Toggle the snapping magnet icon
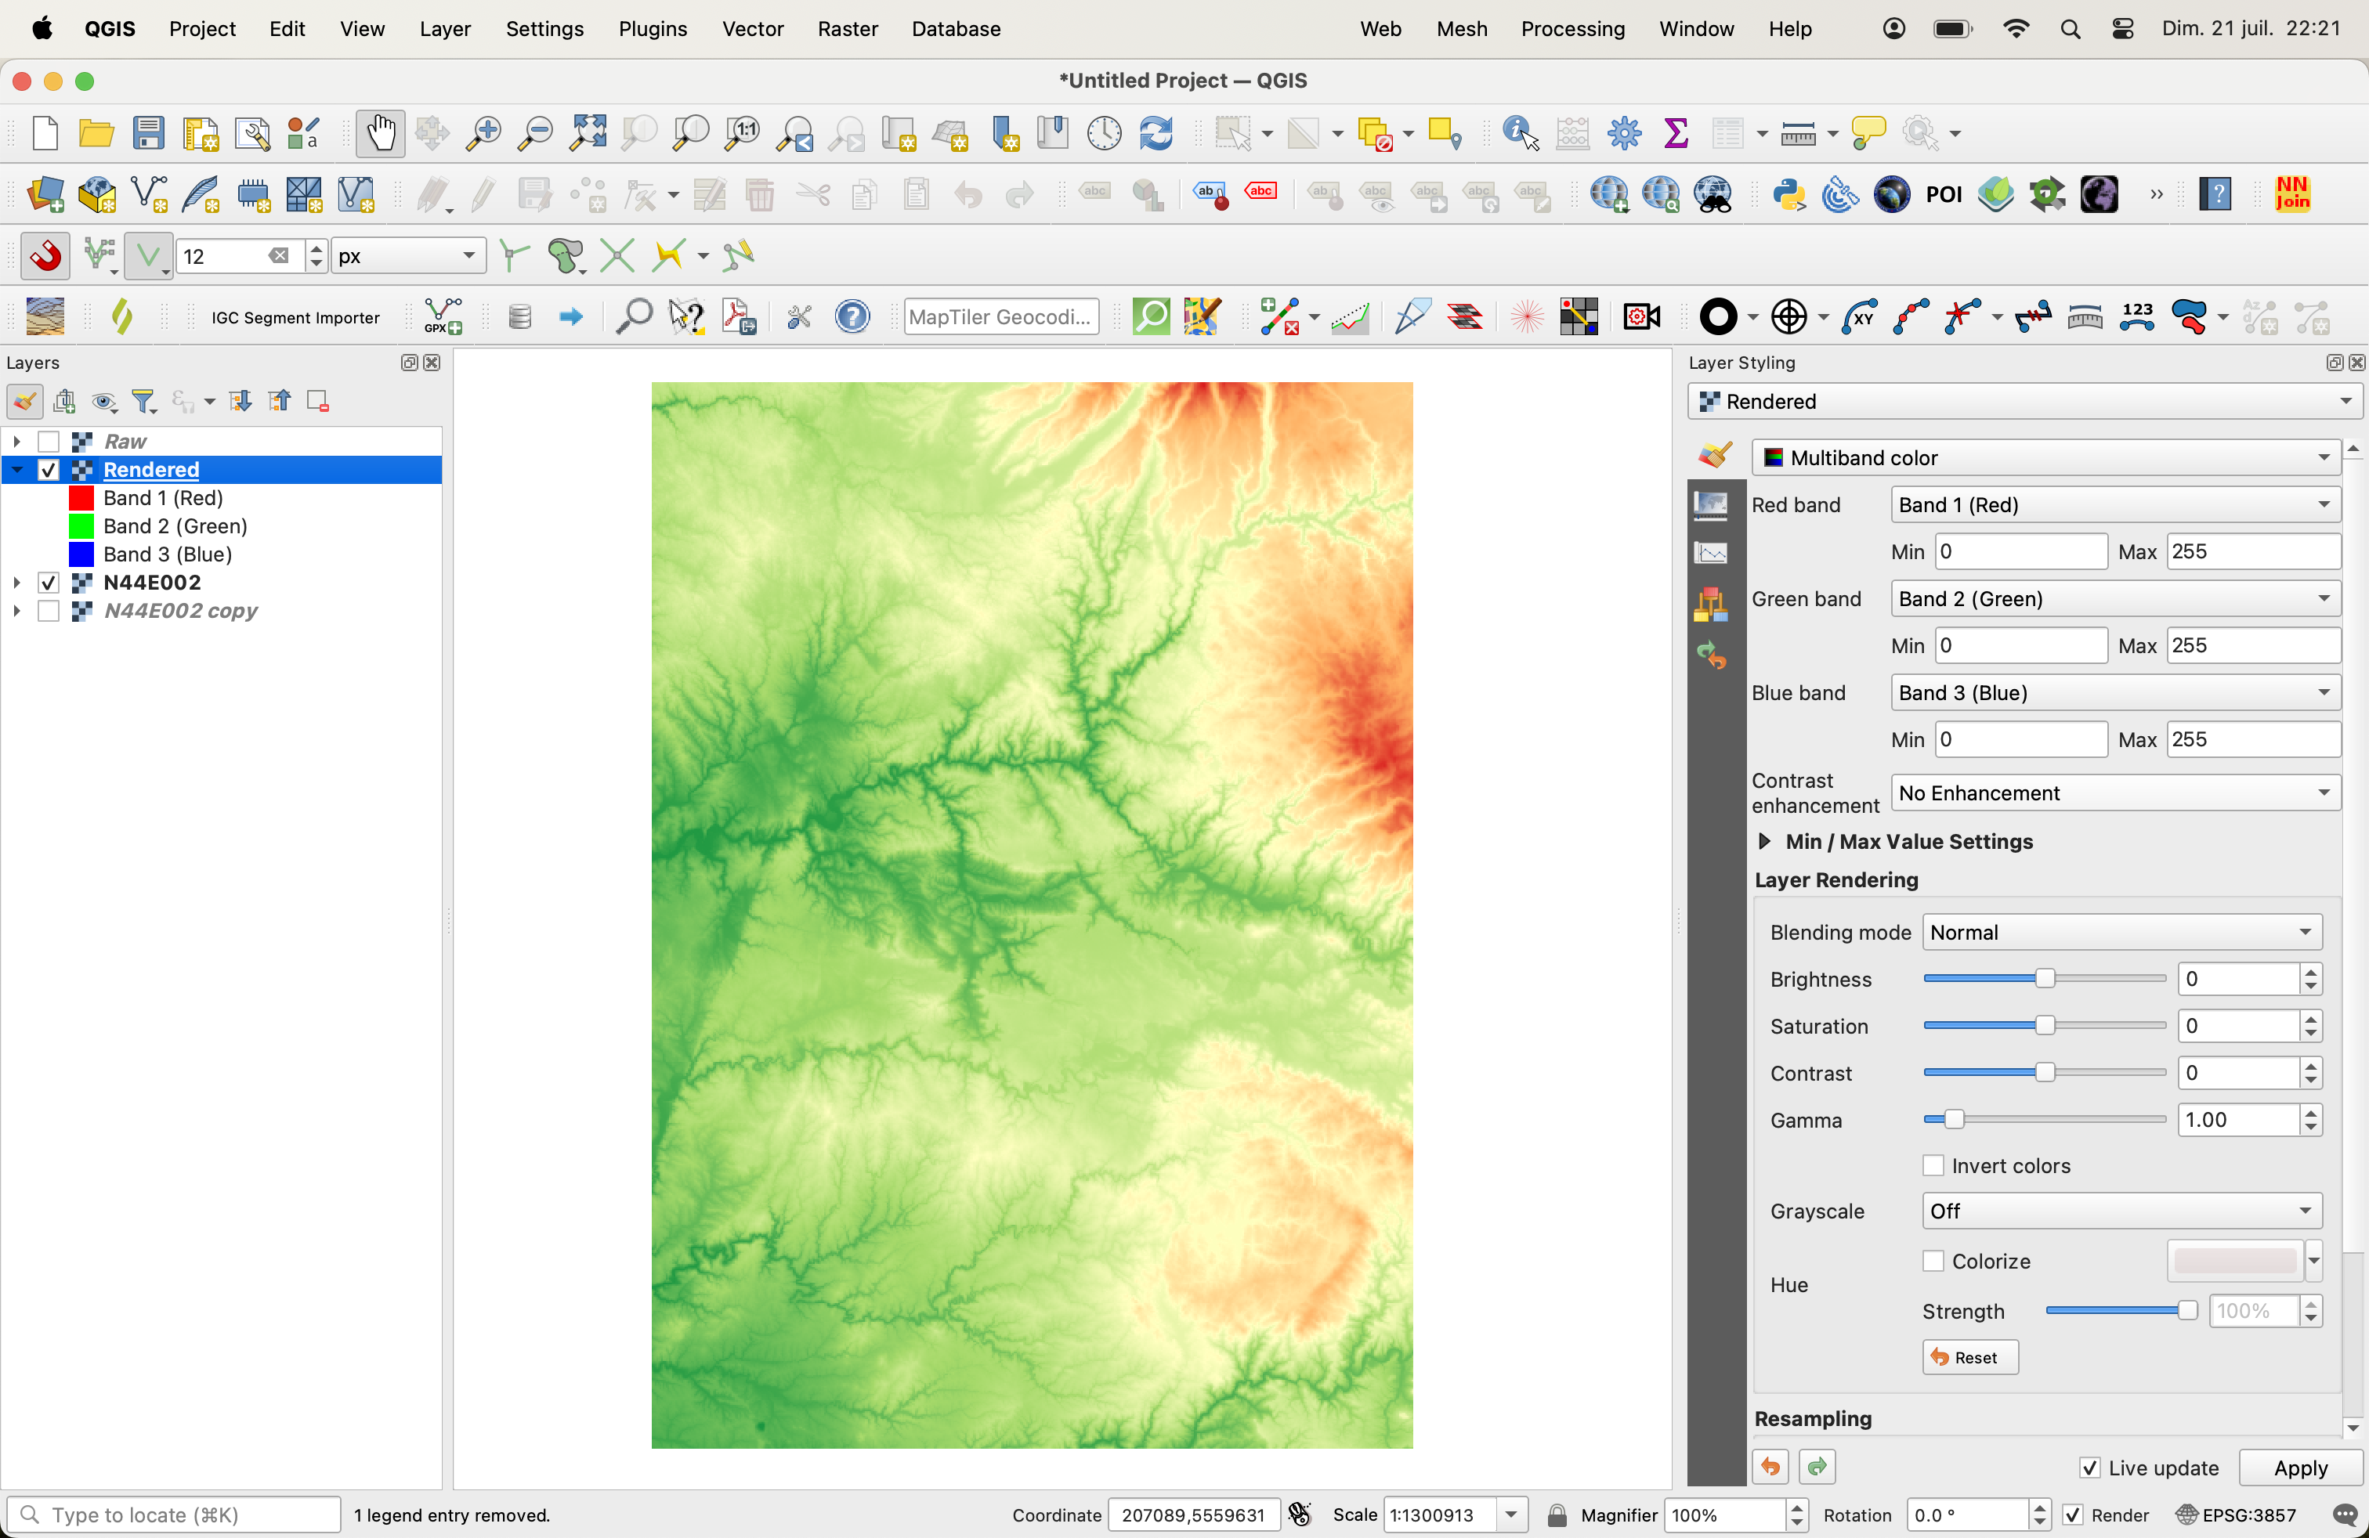Image resolution: width=2369 pixels, height=1538 pixels. pos(45,255)
